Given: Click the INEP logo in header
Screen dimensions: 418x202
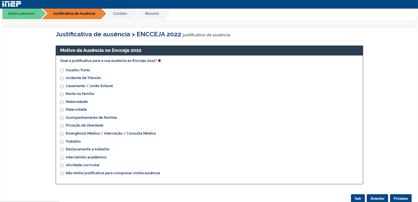Looking at the screenshot, I should point(12,4).
